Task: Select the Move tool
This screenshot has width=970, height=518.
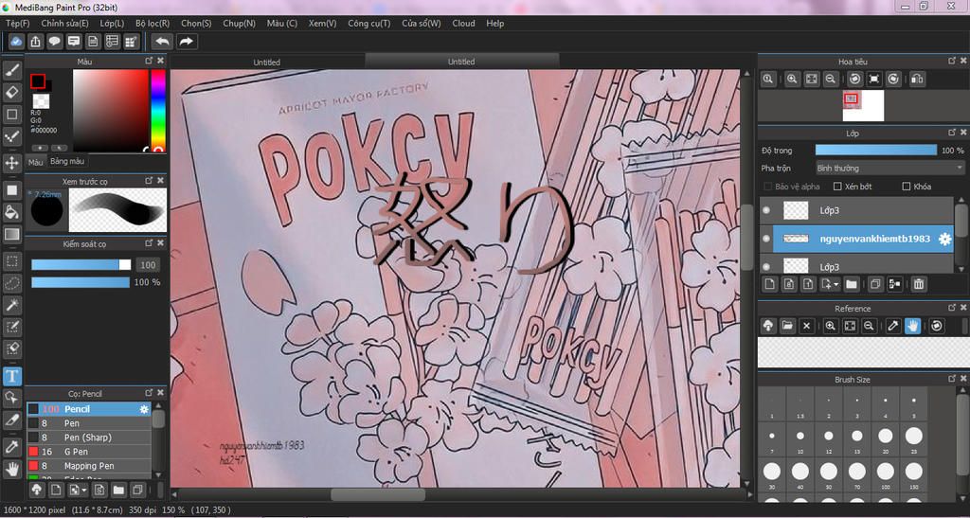Action: point(11,164)
